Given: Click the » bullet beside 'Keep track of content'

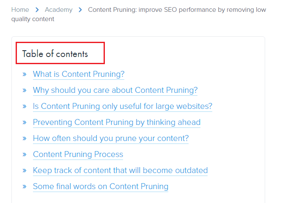Looking at the screenshot, I should [x=25, y=171].
